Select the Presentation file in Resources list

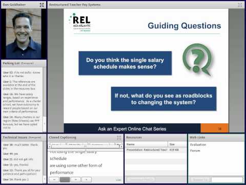(x=156, y=150)
